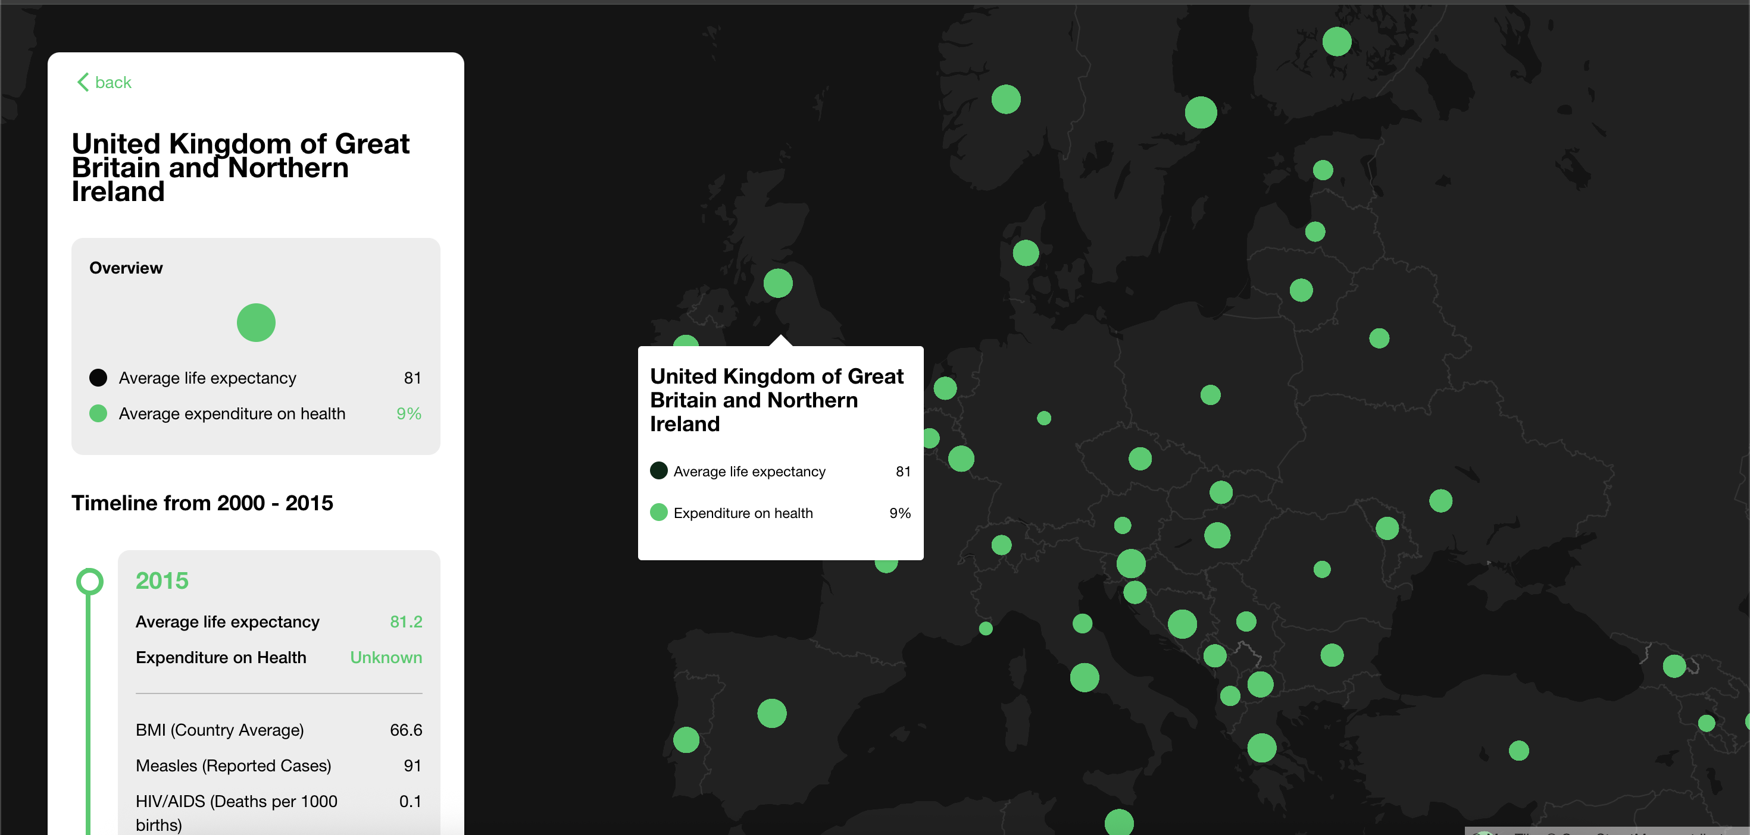Screen dimensions: 1750x835
Task: Click the popup country title text
Action: (777, 400)
